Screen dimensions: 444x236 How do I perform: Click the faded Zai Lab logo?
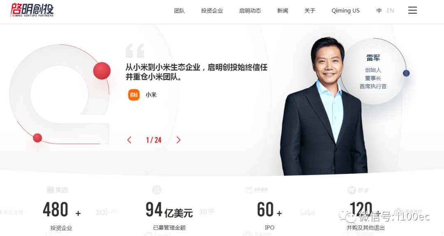[x=107, y=211]
